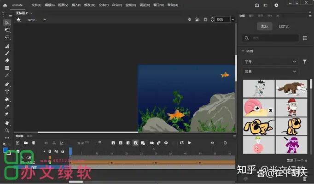Toggle clip content outside stage
Image resolution: width=314 pixels, height=184 pixels.
(x=205, y=19)
